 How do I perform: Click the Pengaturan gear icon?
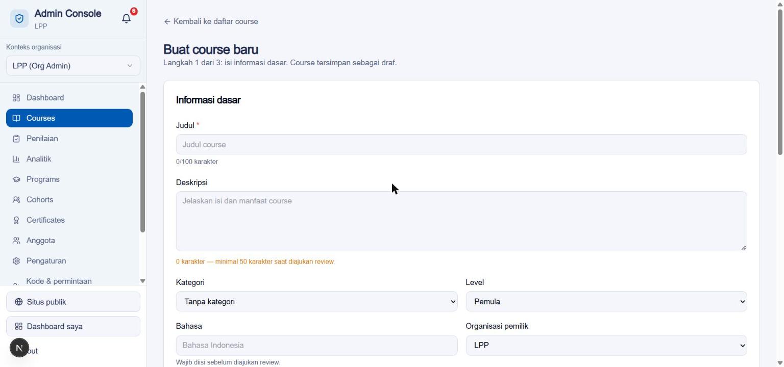click(16, 261)
